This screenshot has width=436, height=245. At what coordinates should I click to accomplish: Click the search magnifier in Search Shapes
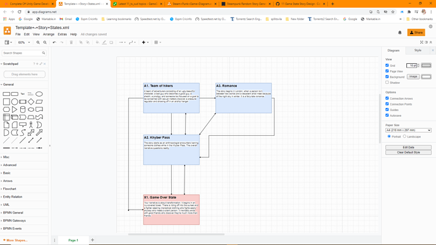44,53
